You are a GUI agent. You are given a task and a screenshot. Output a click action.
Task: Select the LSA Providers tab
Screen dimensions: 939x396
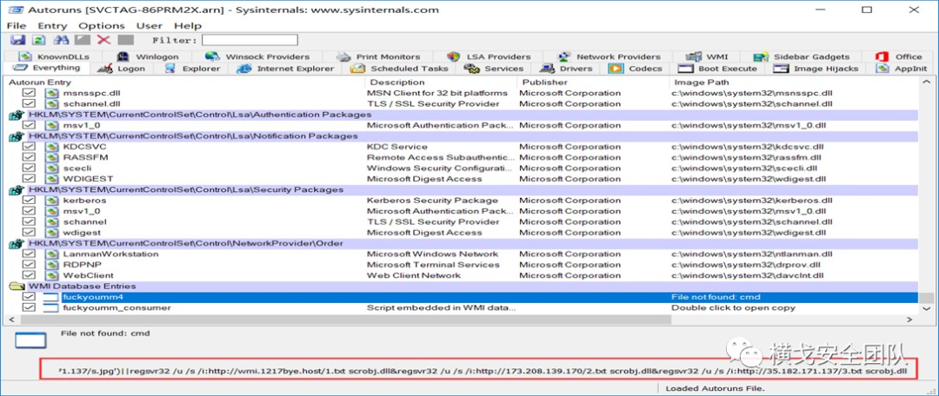coord(489,56)
